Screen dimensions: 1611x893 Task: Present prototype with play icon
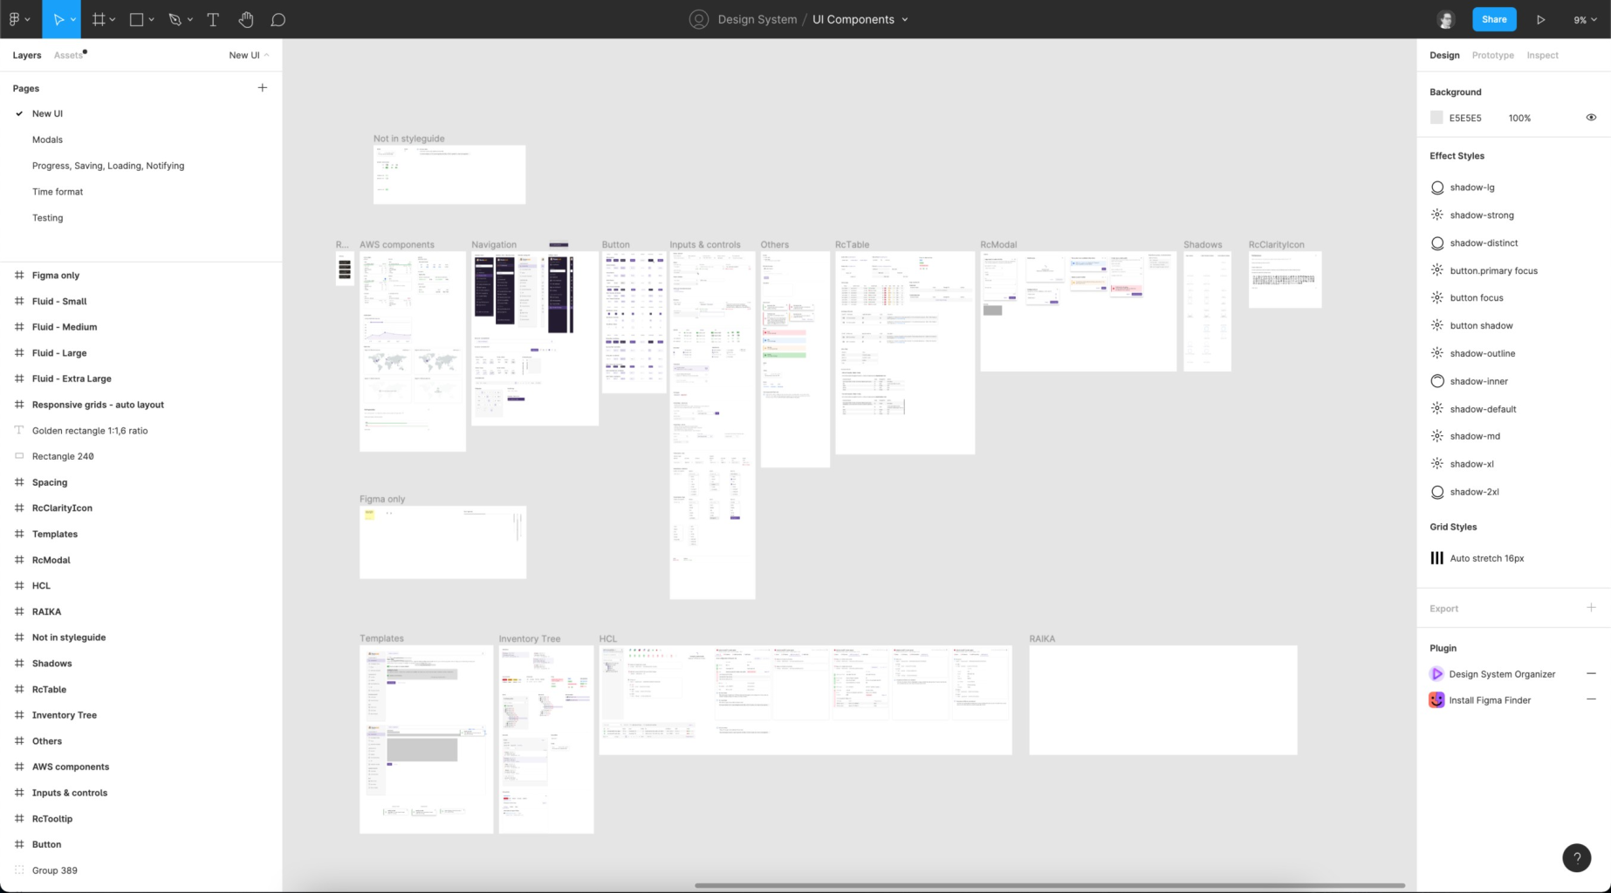coord(1540,19)
